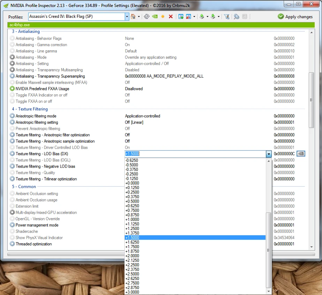
Task: Select the Anisotropic filtering mode row
Action: point(36,116)
